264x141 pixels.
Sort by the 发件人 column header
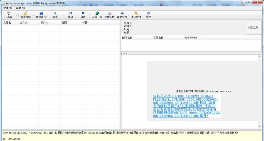(29, 23)
